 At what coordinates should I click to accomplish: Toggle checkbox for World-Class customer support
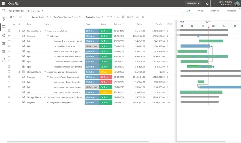24,51
